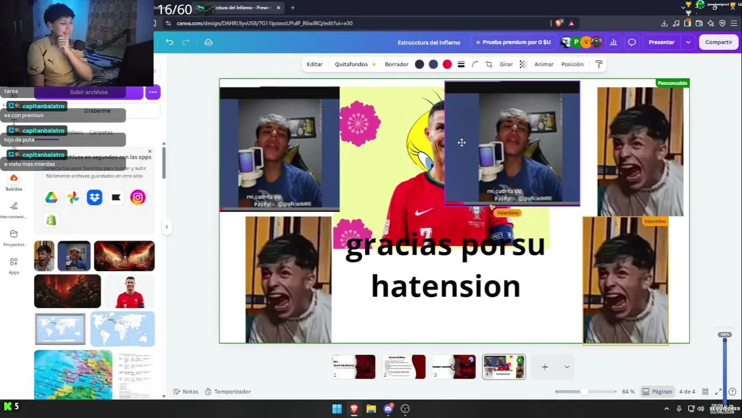The width and height of the screenshot is (742, 418).
Task: Open Quitafondos background remover
Action: point(355,64)
